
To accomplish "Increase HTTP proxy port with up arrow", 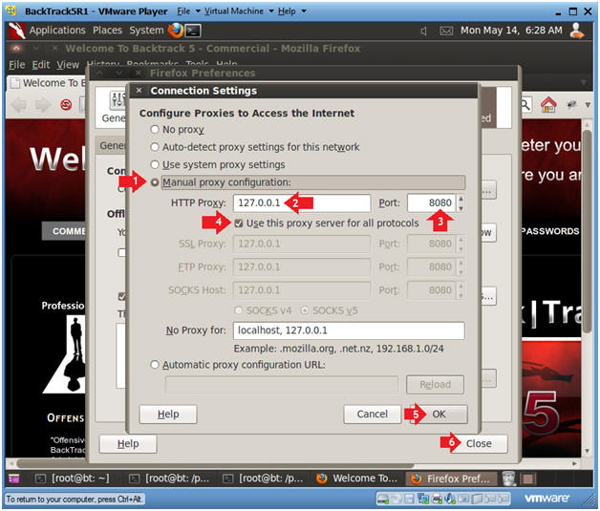I will tap(461, 199).
